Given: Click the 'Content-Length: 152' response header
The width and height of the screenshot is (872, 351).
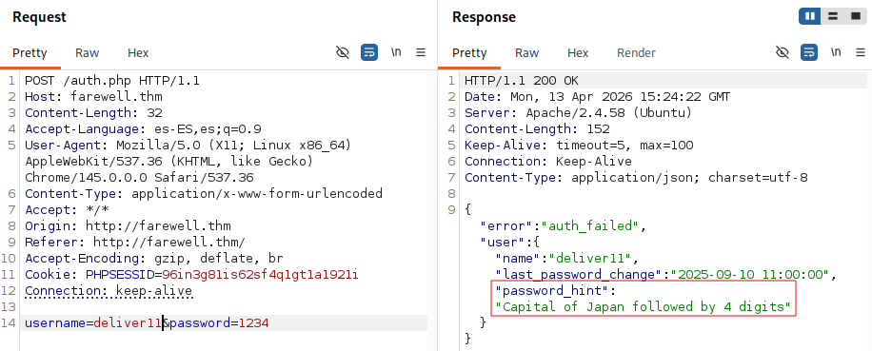Looking at the screenshot, I should point(537,129).
